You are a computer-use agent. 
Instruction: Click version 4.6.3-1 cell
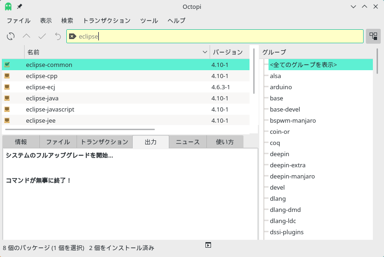[221, 87]
